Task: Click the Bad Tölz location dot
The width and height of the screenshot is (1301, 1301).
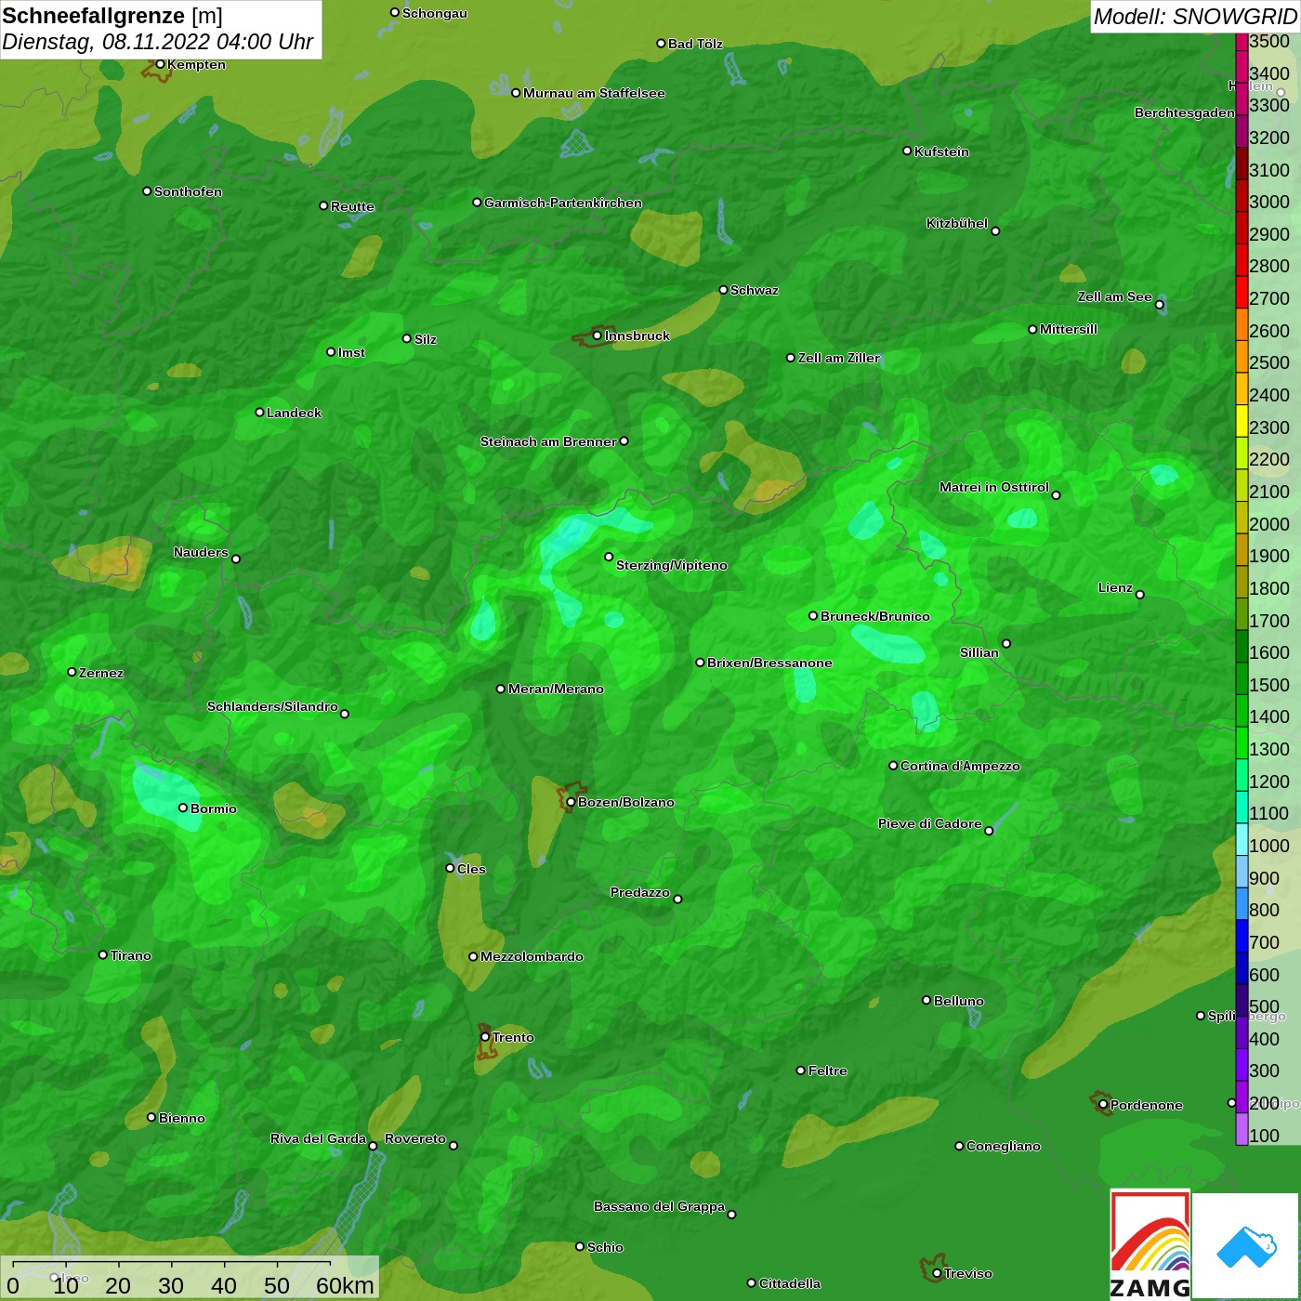Action: (661, 43)
